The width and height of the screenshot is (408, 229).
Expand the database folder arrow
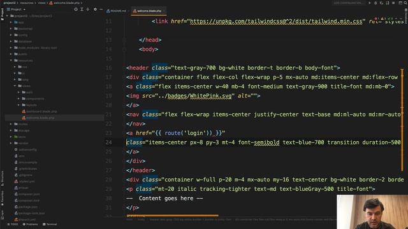(11, 41)
